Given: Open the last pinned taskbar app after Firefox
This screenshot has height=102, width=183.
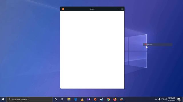Looking at the screenshot, I should point(121,99).
